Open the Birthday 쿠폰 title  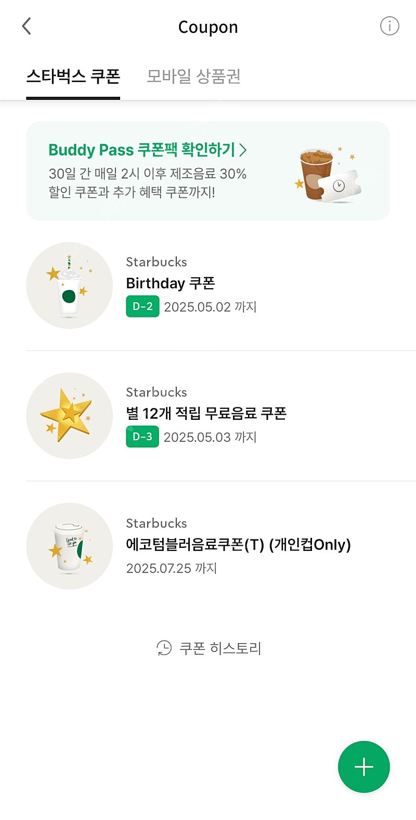170,283
